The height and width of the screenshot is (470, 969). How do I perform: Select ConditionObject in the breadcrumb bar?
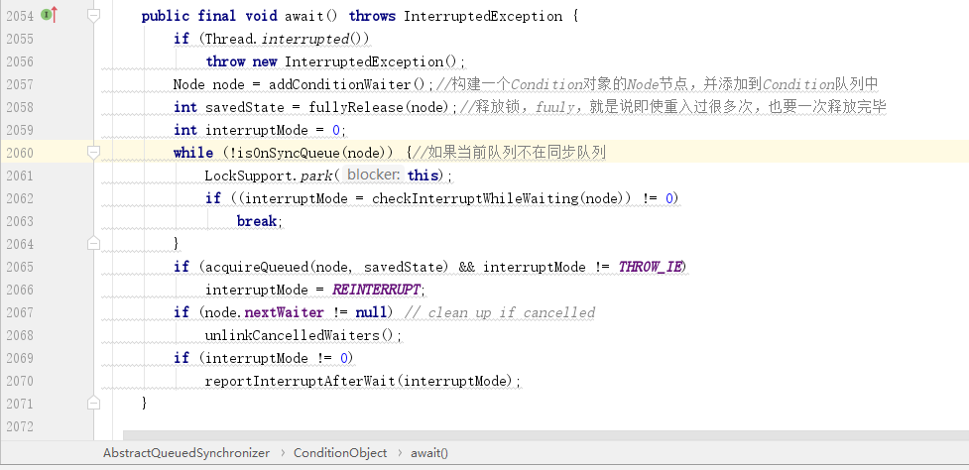340,453
